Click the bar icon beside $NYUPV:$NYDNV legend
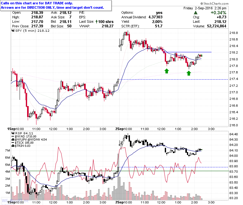 [13, 140]
